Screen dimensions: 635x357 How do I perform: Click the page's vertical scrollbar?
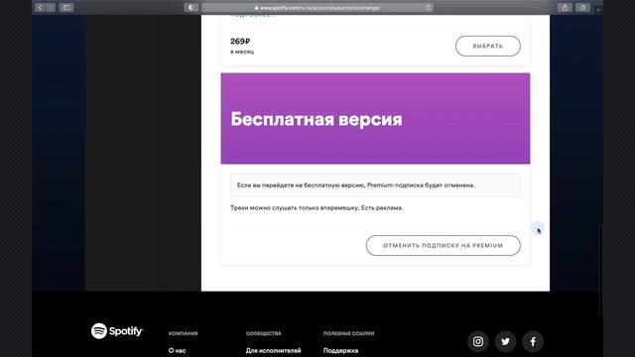[x=600, y=271]
